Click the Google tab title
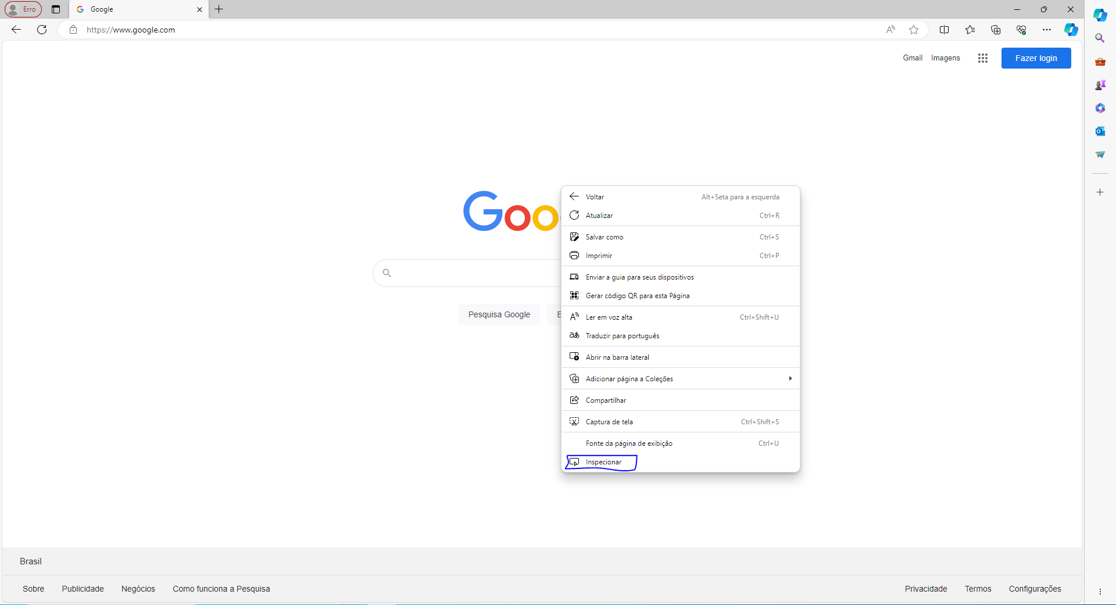The height and width of the screenshot is (605, 1116). pos(102,9)
